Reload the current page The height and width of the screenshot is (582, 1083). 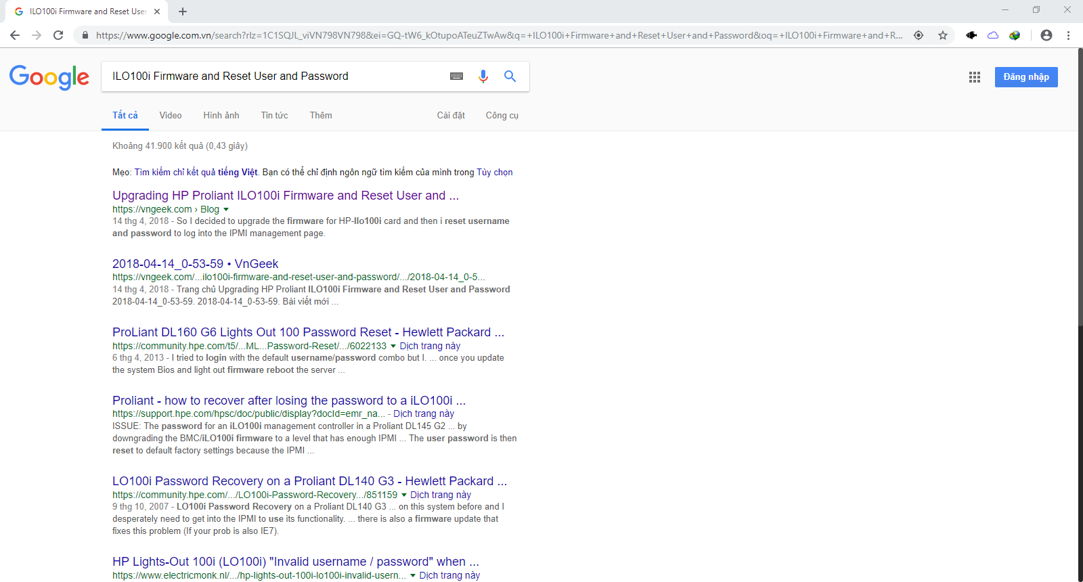[58, 35]
